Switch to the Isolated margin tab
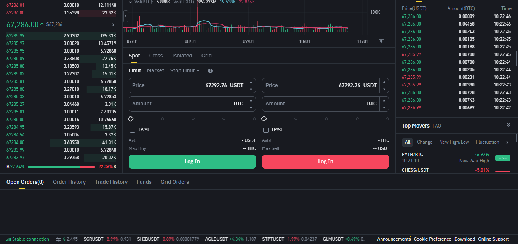Image resolution: width=518 pixels, height=244 pixels. pos(182,56)
